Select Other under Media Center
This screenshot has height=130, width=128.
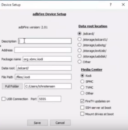82,93
